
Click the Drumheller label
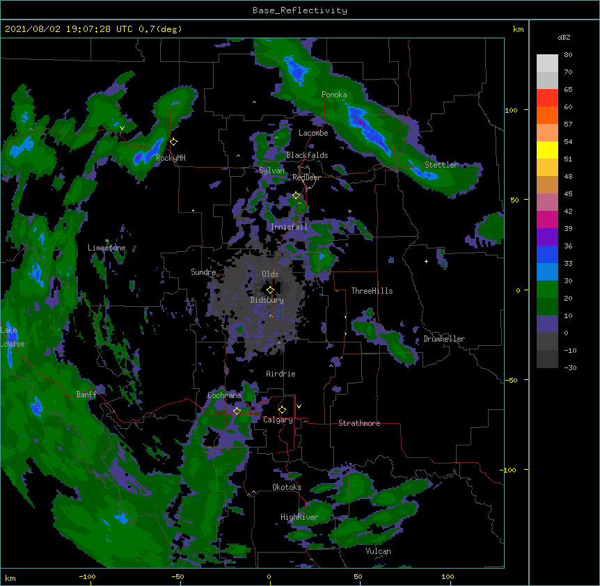click(x=444, y=339)
